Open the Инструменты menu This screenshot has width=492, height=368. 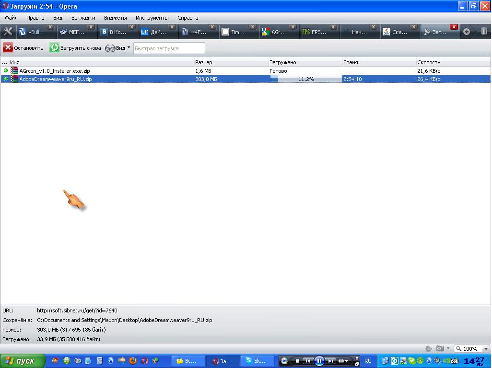click(x=152, y=18)
